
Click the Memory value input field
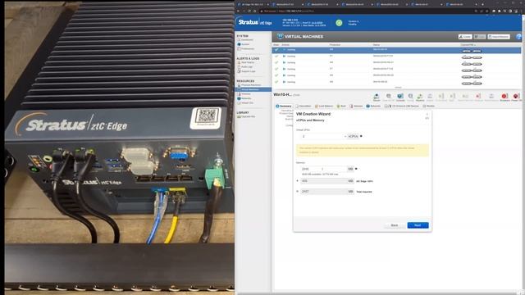pos(323,169)
